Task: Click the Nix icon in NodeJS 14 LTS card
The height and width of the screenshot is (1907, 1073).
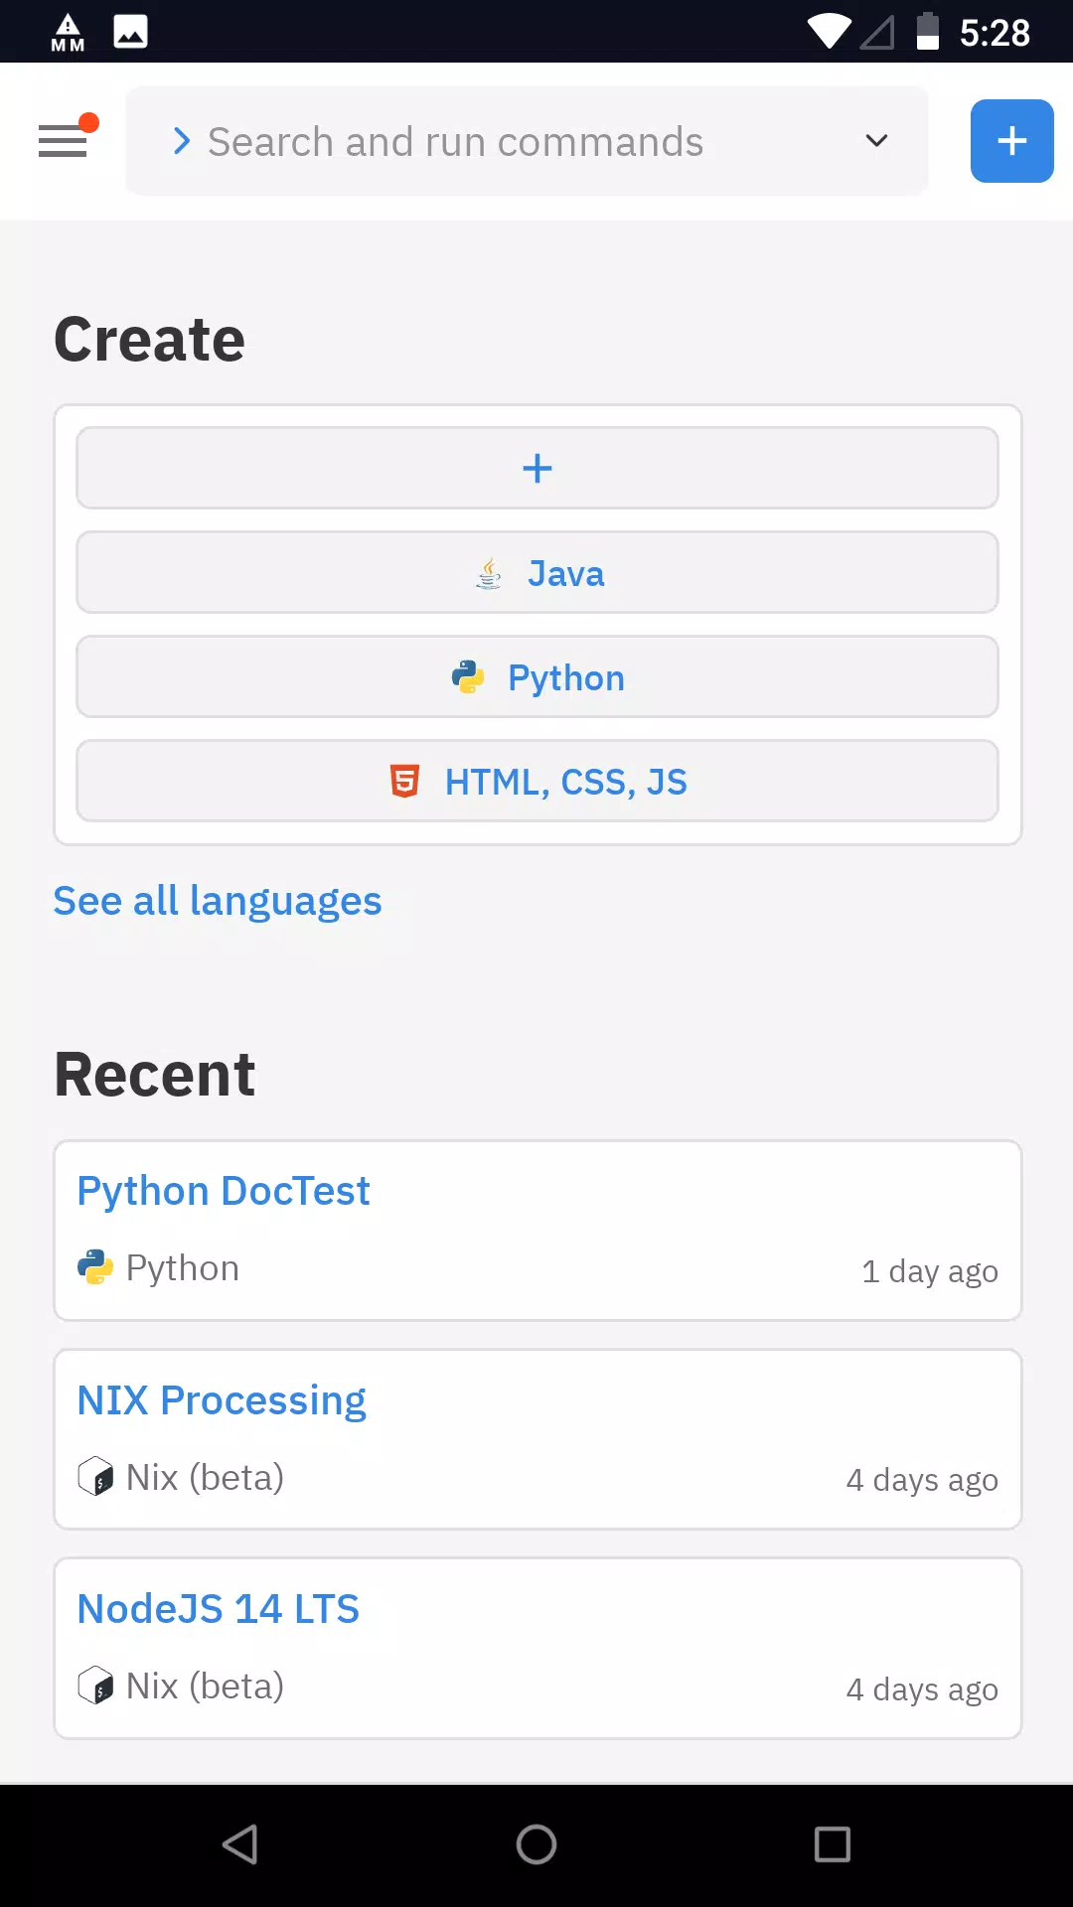Action: coord(95,1685)
